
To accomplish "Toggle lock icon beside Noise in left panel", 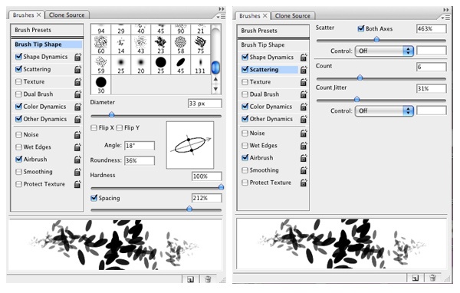I will [77, 135].
